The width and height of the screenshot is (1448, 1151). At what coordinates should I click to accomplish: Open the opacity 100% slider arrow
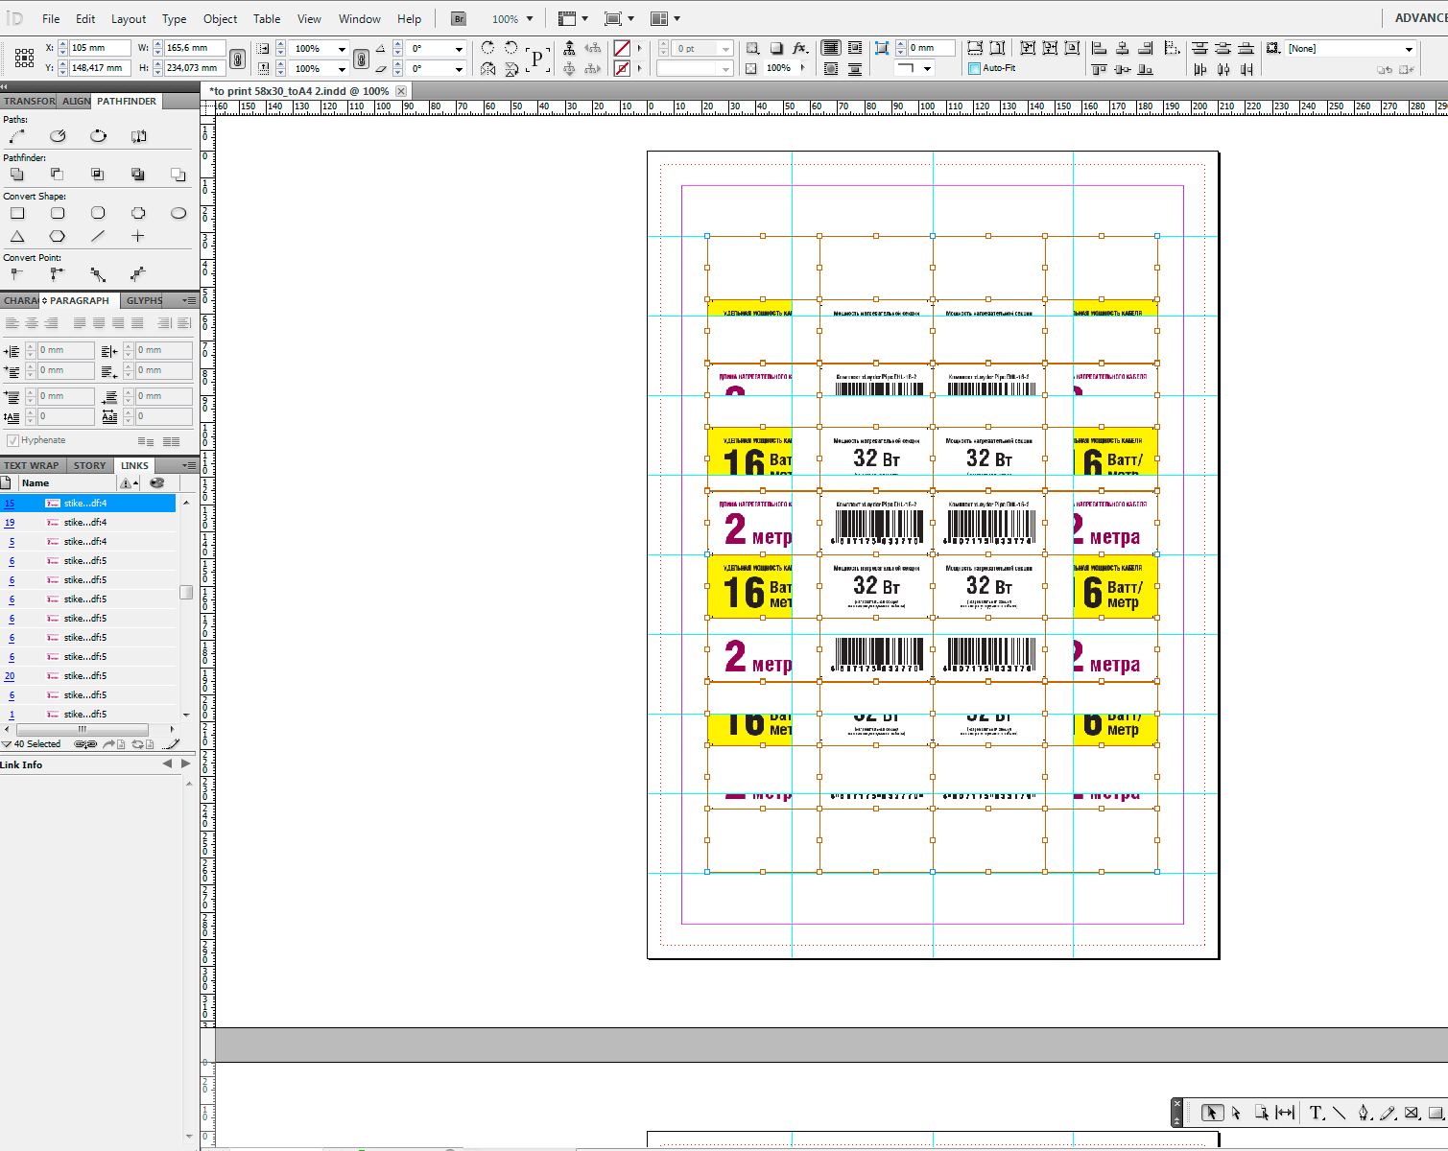[802, 68]
